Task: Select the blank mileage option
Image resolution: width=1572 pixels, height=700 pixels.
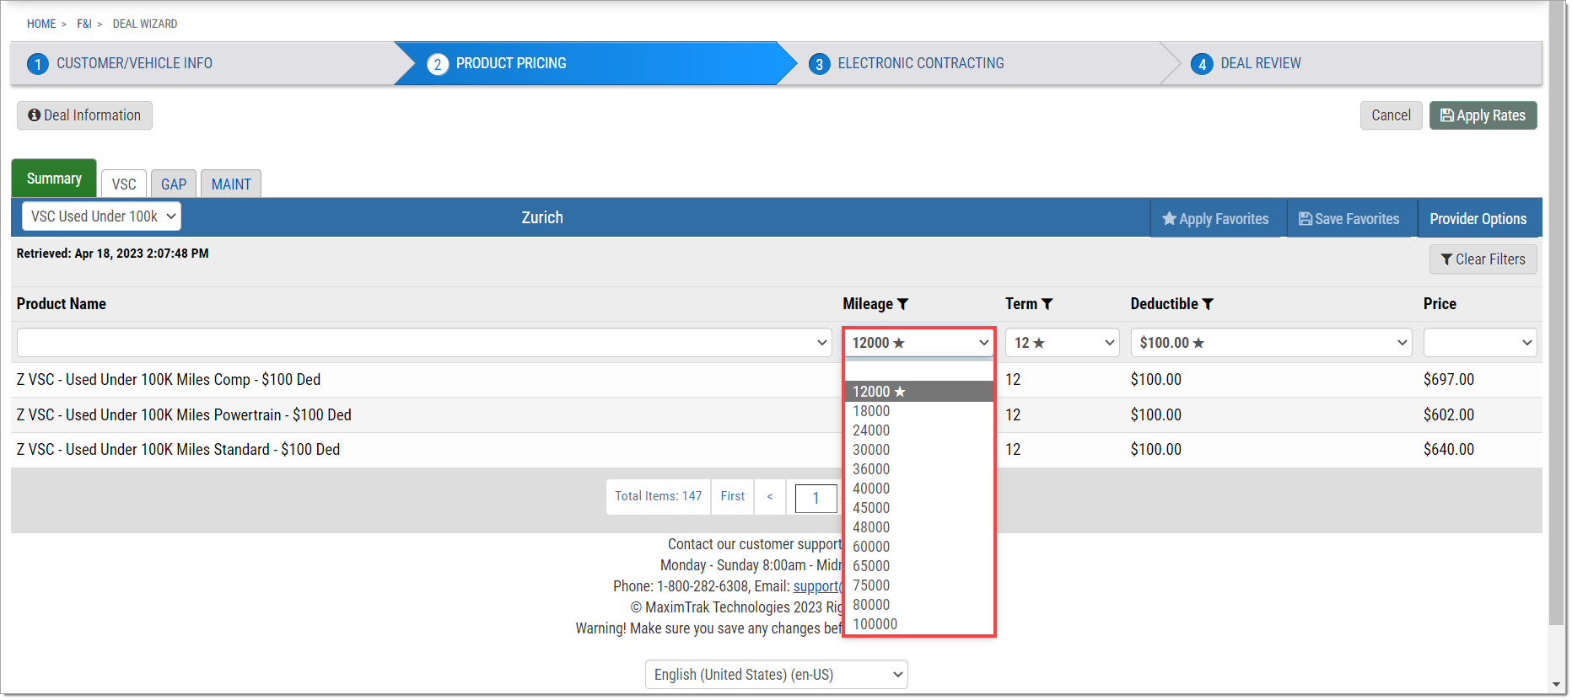Action: tap(919, 372)
